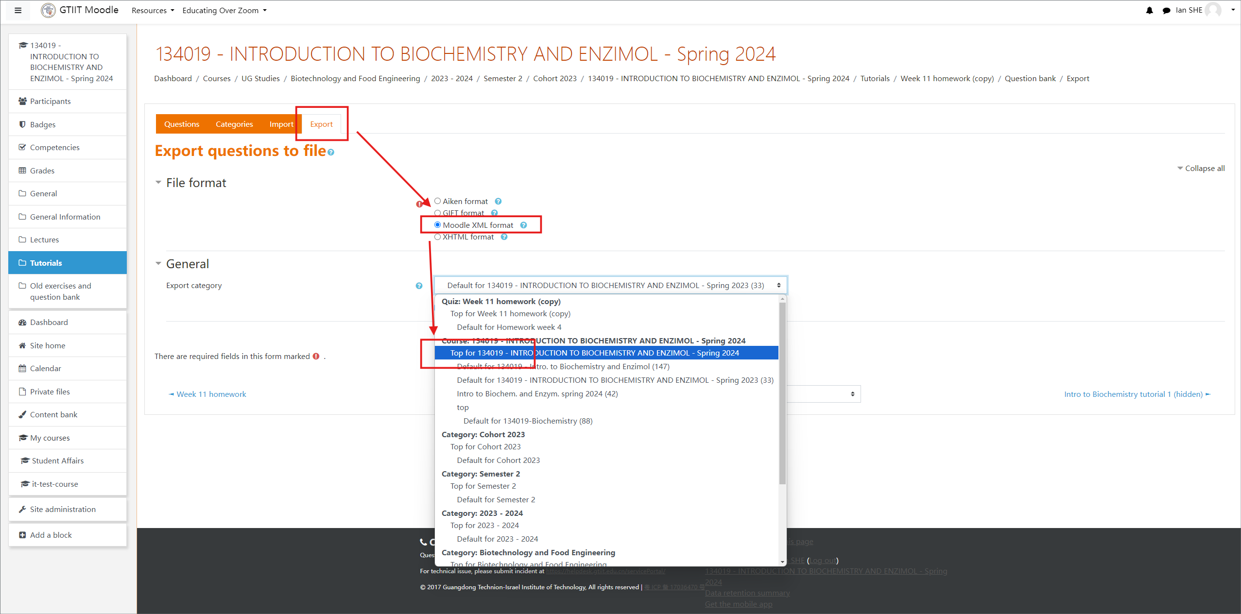Click the Ian SHE user avatar
The image size is (1241, 614).
1213,10
